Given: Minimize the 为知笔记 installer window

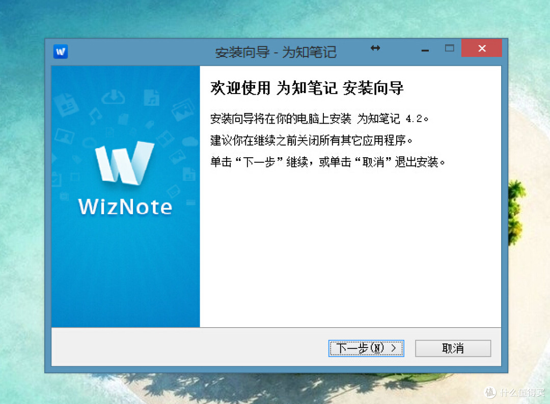Looking at the screenshot, I should point(425,51).
